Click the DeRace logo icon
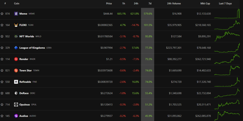This screenshot has height=121, width=243. click(x=16, y=93)
